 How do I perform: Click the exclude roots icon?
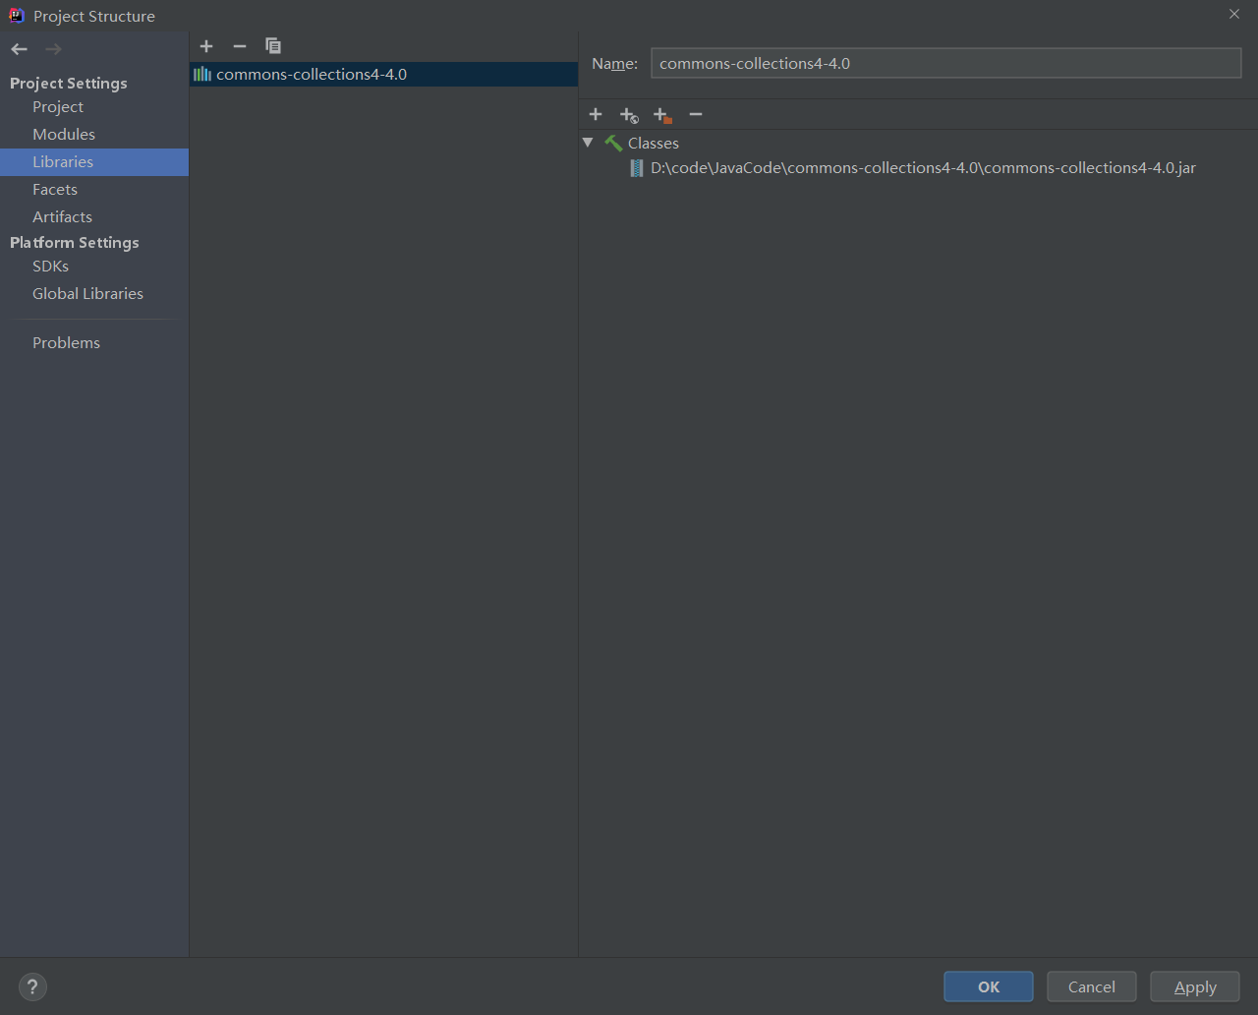click(x=662, y=115)
